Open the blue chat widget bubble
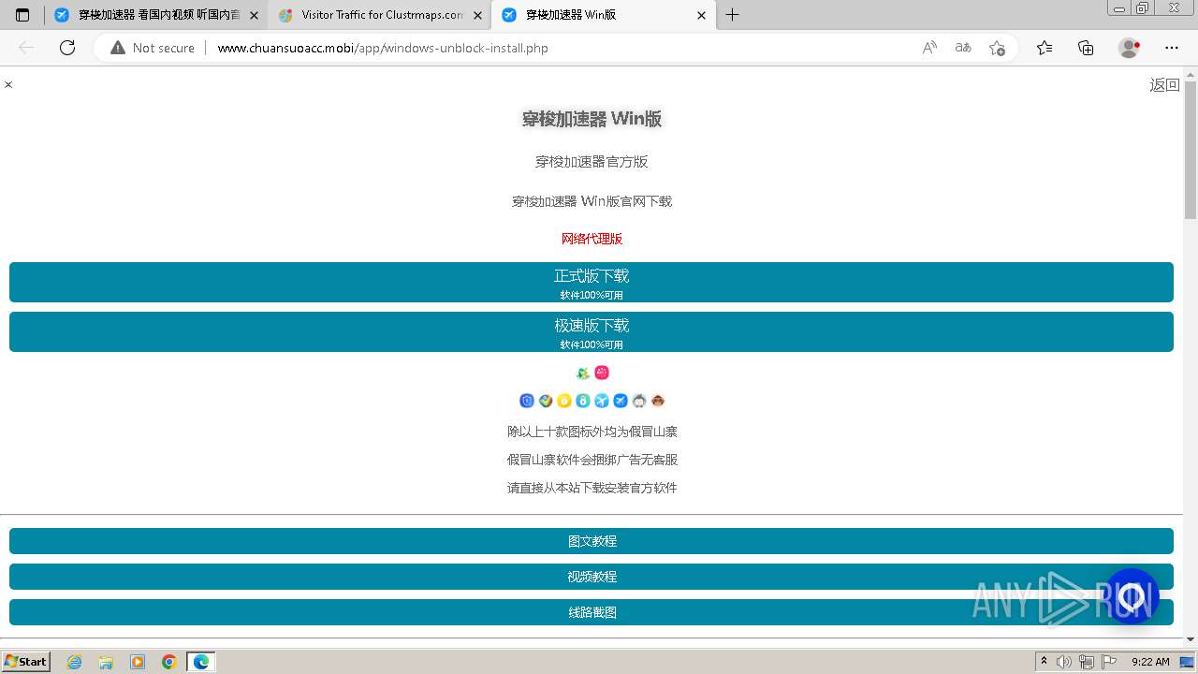The height and width of the screenshot is (674, 1198). click(1132, 596)
